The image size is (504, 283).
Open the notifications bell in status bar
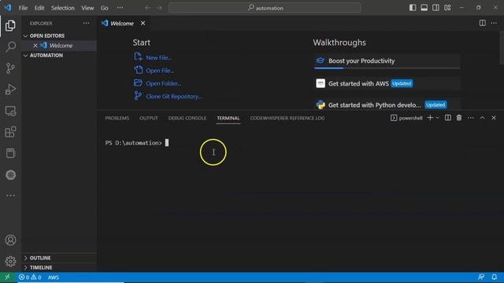495,277
